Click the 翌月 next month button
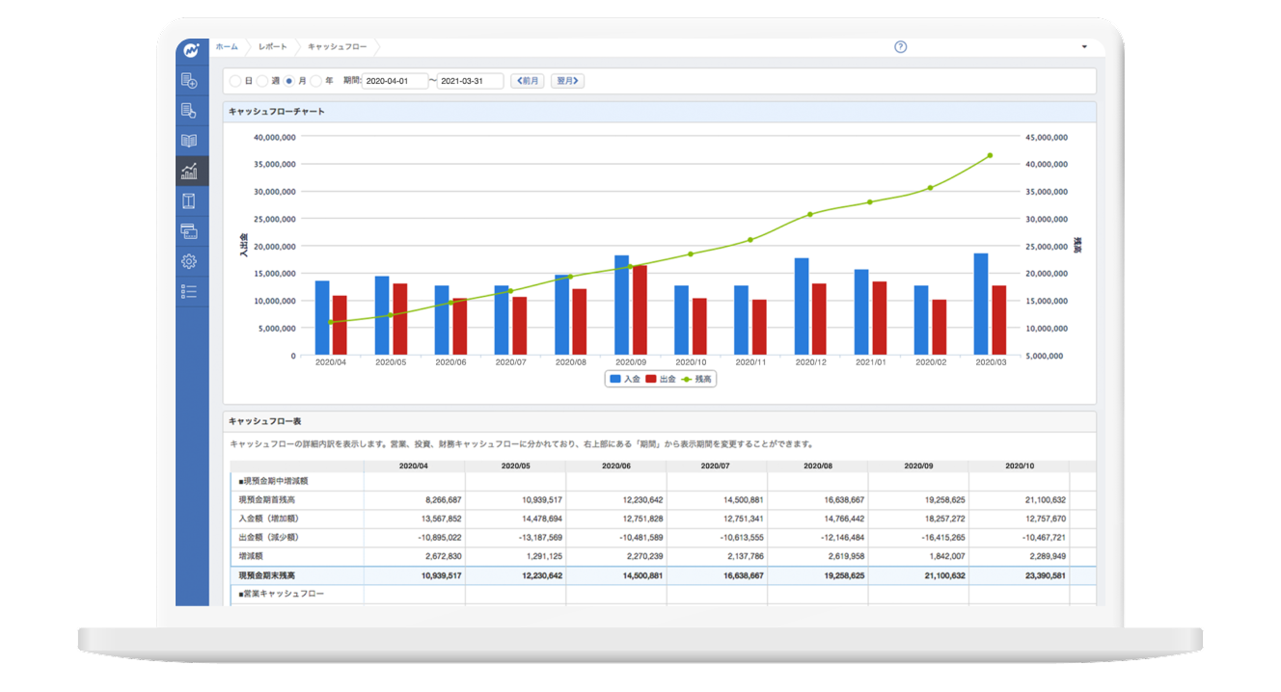This screenshot has width=1281, height=692. pos(567,82)
